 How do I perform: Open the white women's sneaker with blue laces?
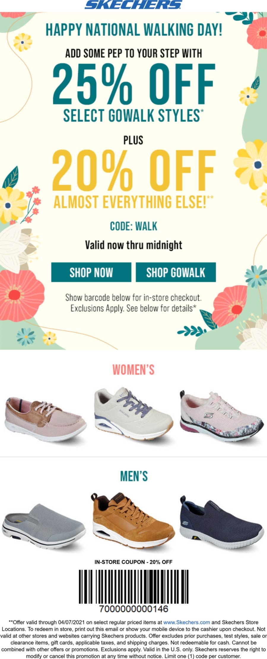click(x=134, y=413)
